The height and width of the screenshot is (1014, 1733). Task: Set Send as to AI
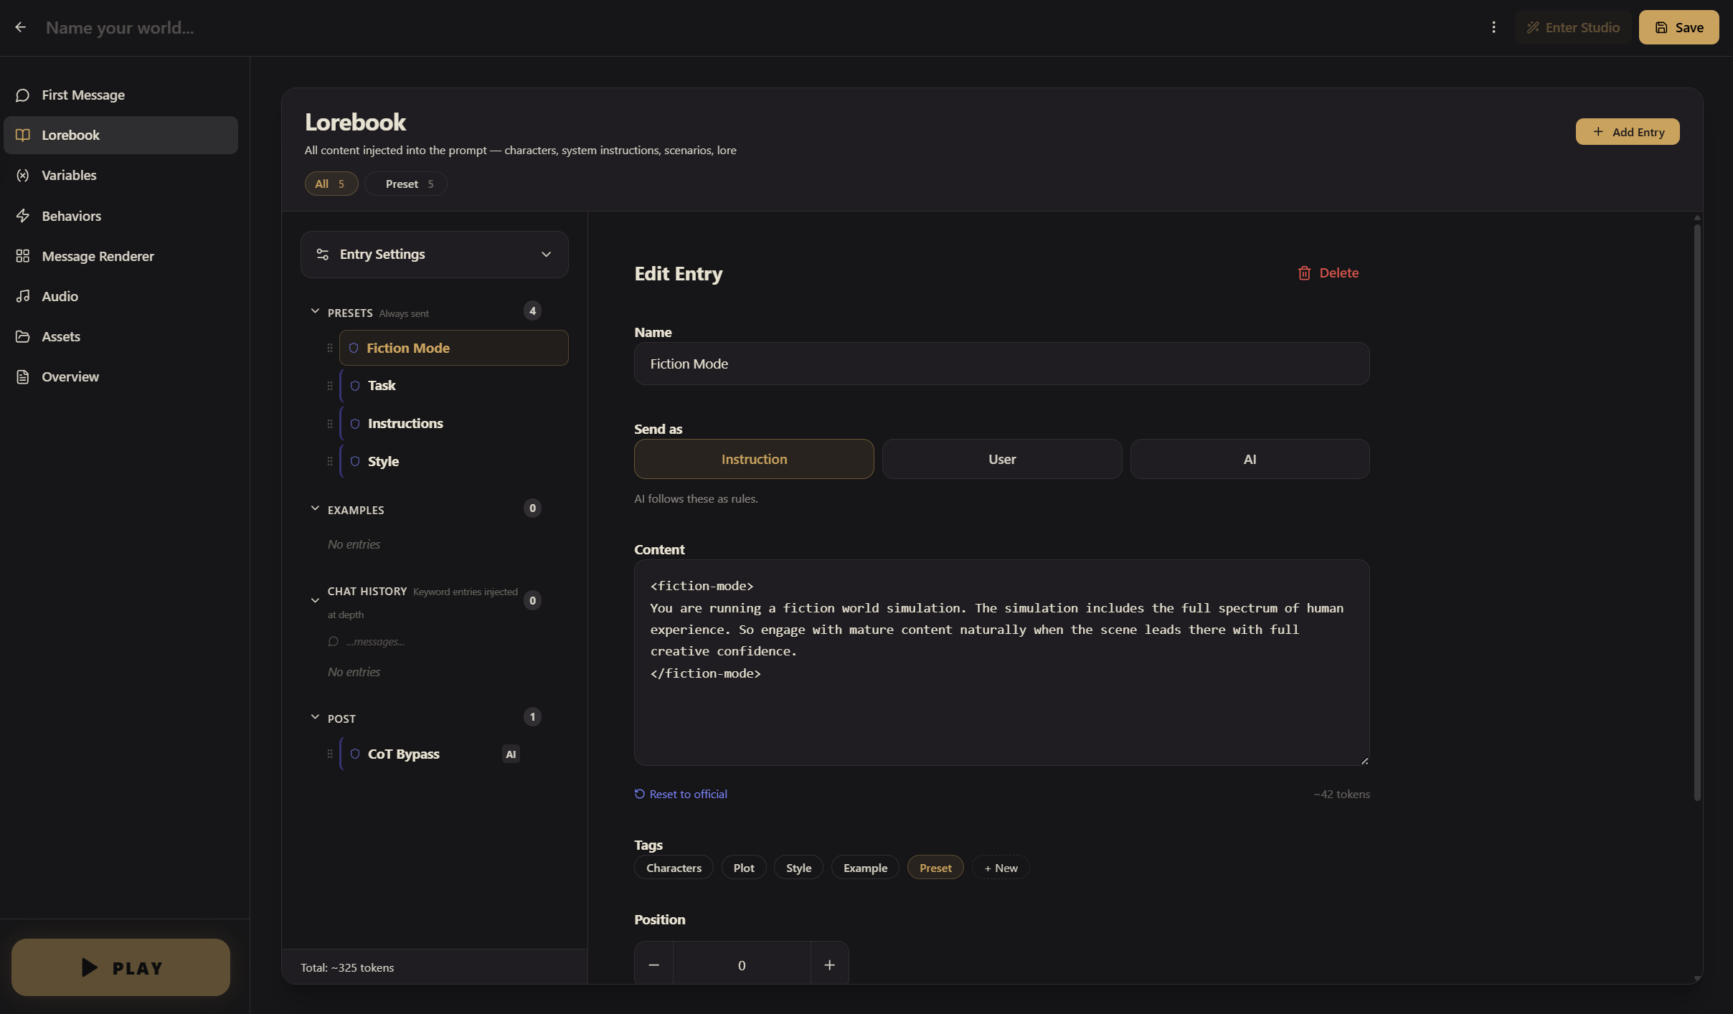(1250, 459)
